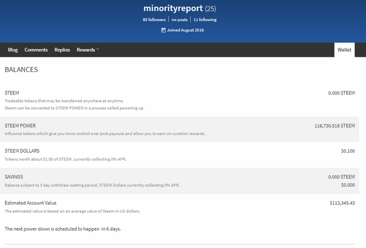
Task: Click the 'estimated value is based' description
Action: (73, 211)
